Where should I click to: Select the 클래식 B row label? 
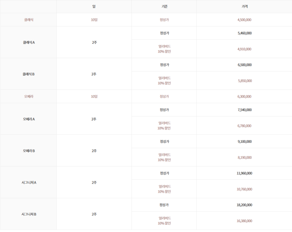pyautogui.click(x=29, y=74)
